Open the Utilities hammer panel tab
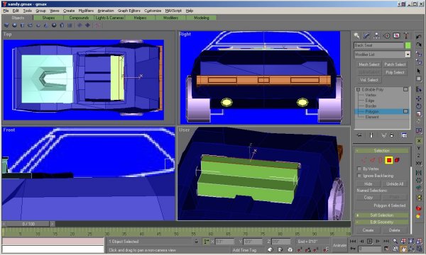The image size is (426, 255). 406,35
